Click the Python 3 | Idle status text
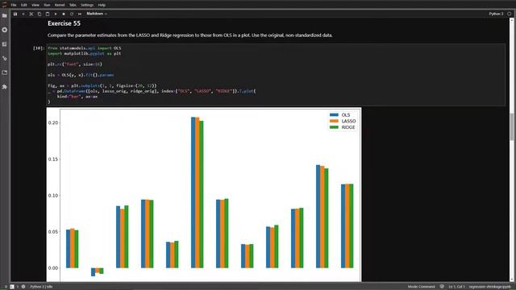This screenshot has height=290, width=516. [41, 287]
